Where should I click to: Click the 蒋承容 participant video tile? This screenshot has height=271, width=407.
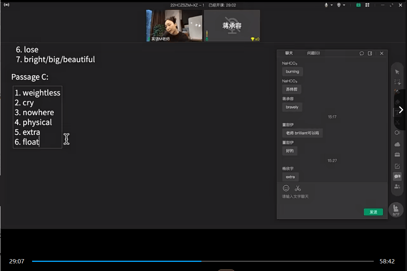pyautogui.click(x=232, y=26)
